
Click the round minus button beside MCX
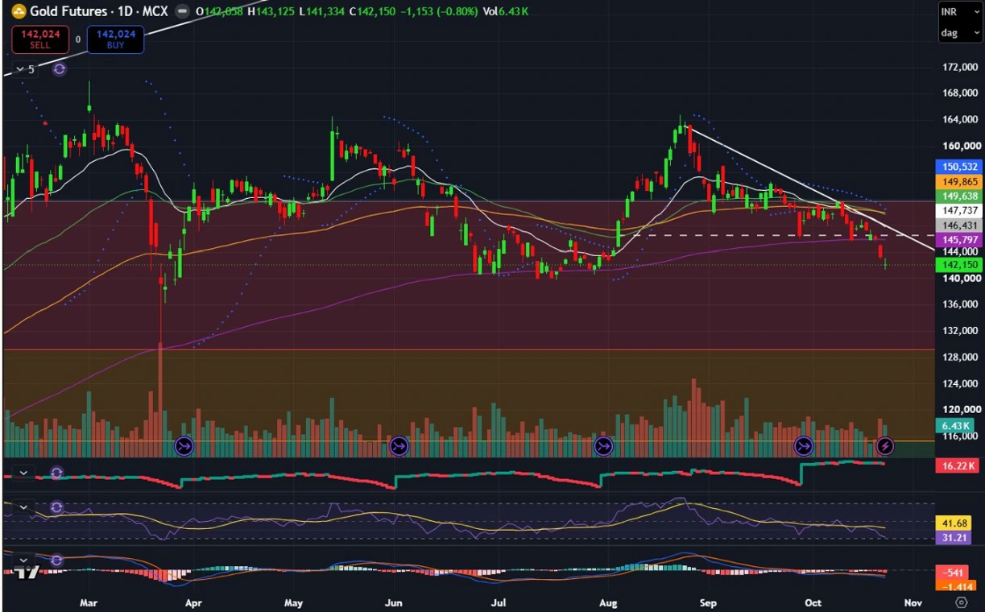point(182,11)
